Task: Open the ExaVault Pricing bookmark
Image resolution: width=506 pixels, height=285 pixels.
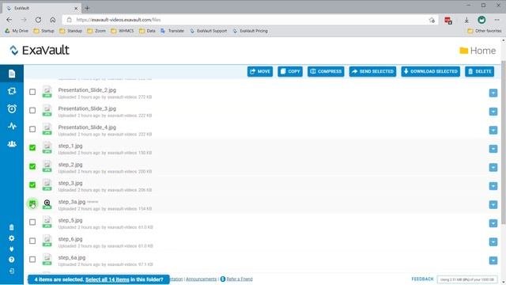Action: (250, 31)
